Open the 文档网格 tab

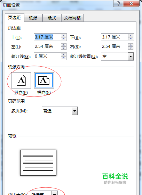tap(72, 18)
